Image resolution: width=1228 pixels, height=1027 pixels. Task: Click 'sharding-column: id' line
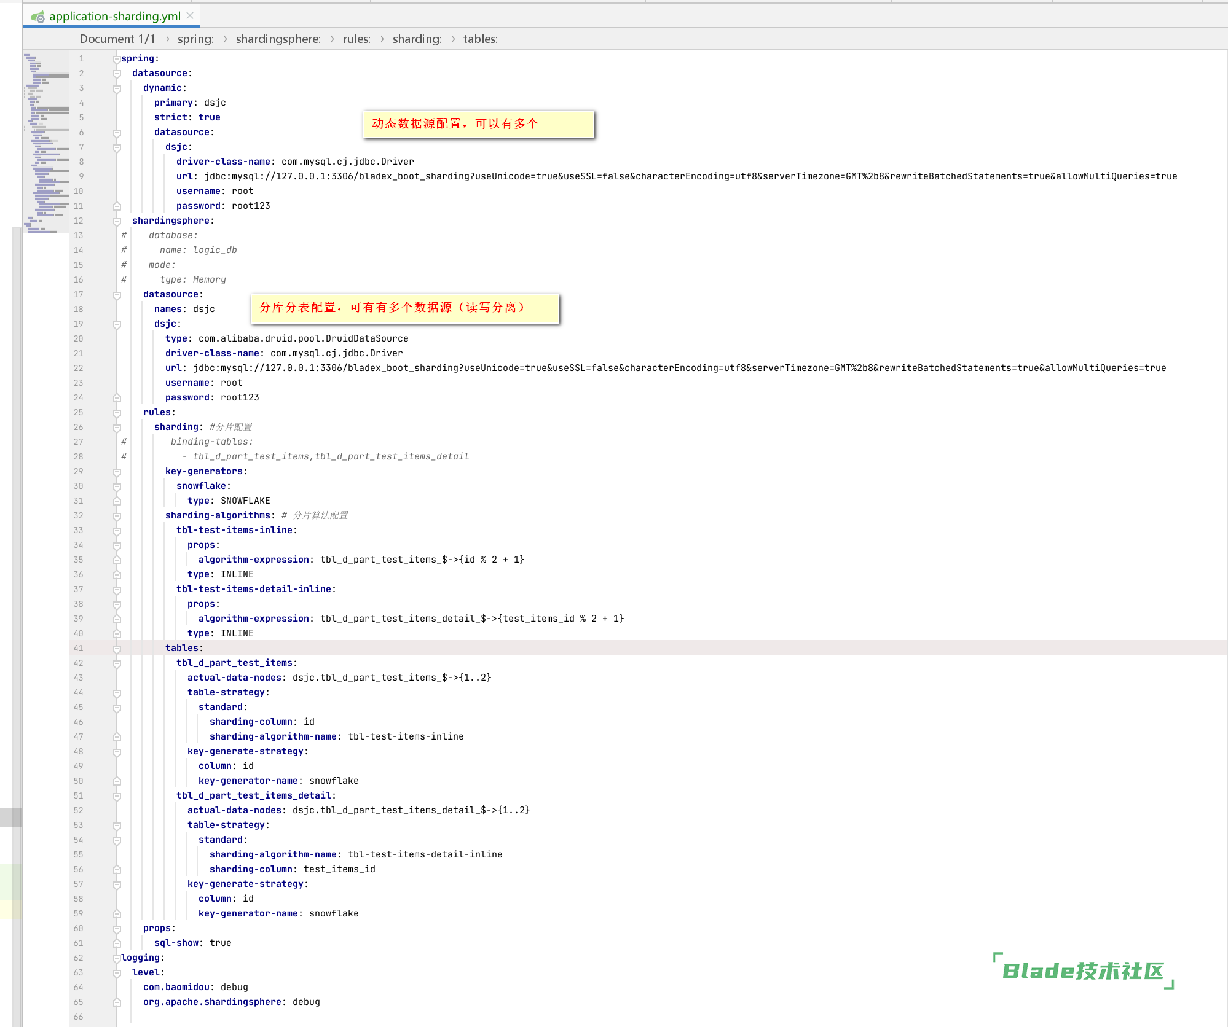click(x=262, y=722)
